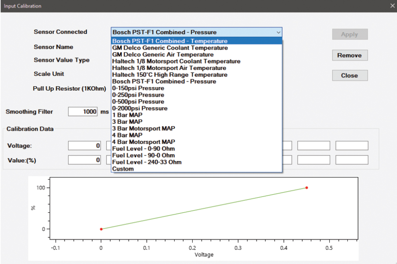Click the Close button
397x264 pixels.
click(350, 75)
